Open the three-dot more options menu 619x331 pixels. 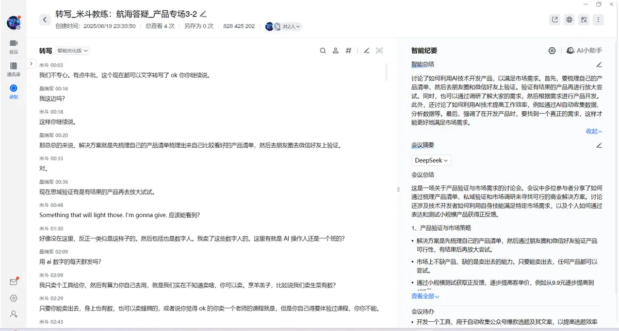click(x=598, y=20)
